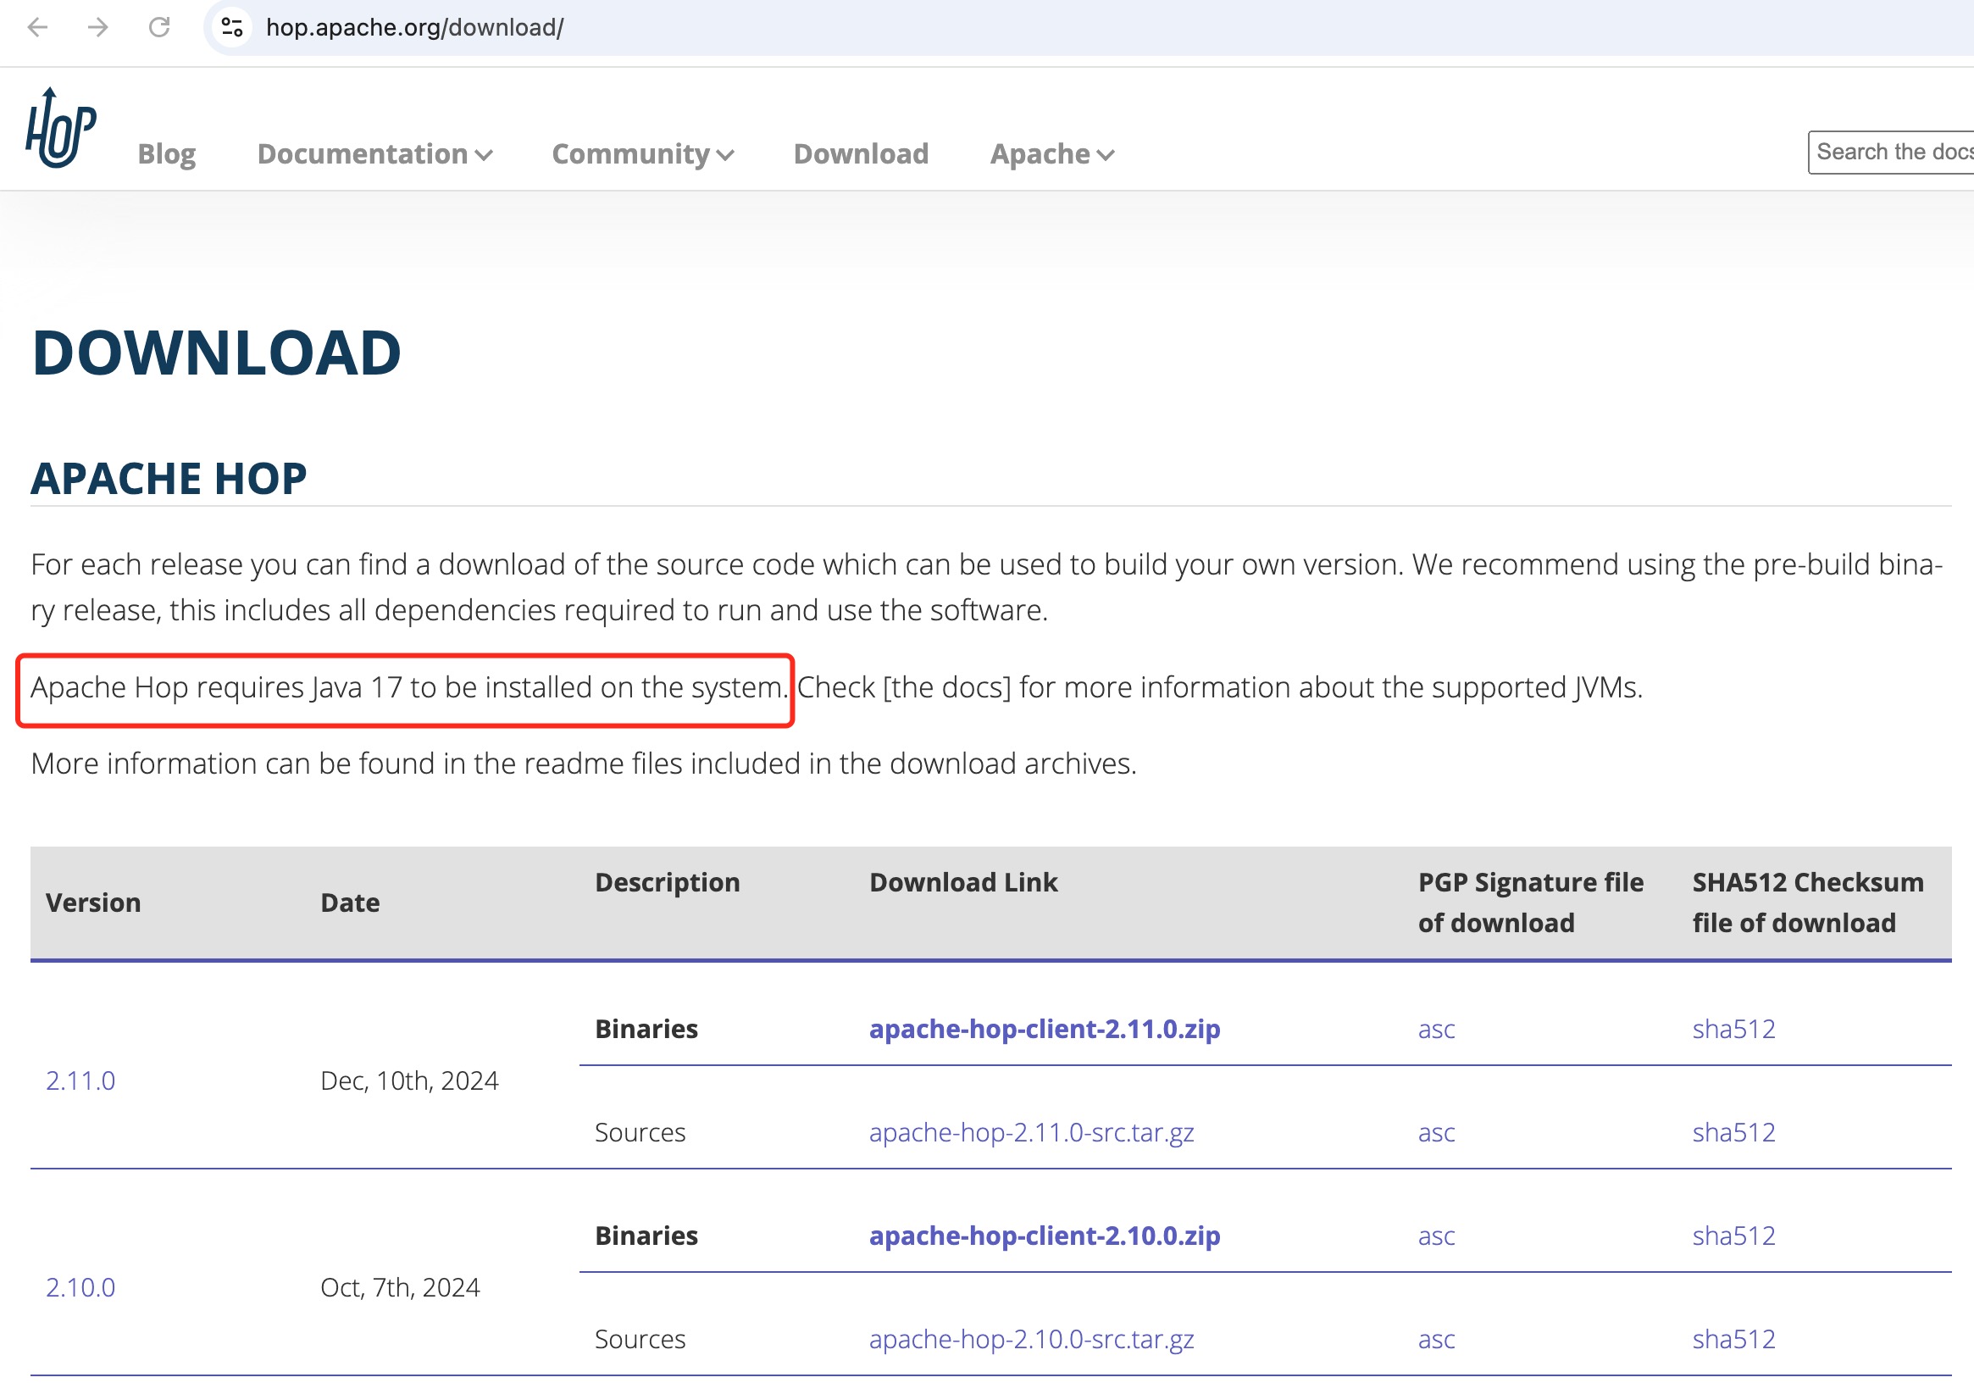The width and height of the screenshot is (1974, 1383).
Task: Expand the Apache dropdown menu
Action: point(1051,154)
